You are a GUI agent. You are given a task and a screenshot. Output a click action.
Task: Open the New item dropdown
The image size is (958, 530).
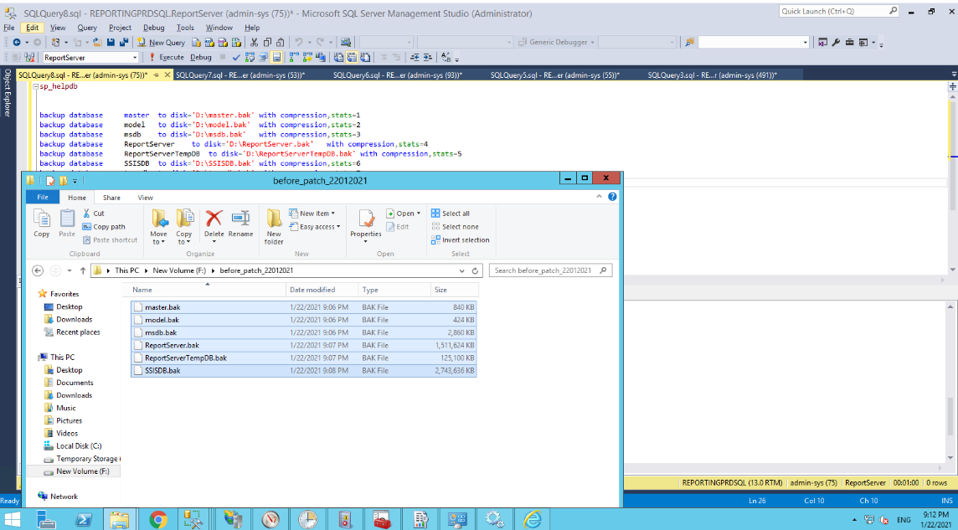click(312, 214)
